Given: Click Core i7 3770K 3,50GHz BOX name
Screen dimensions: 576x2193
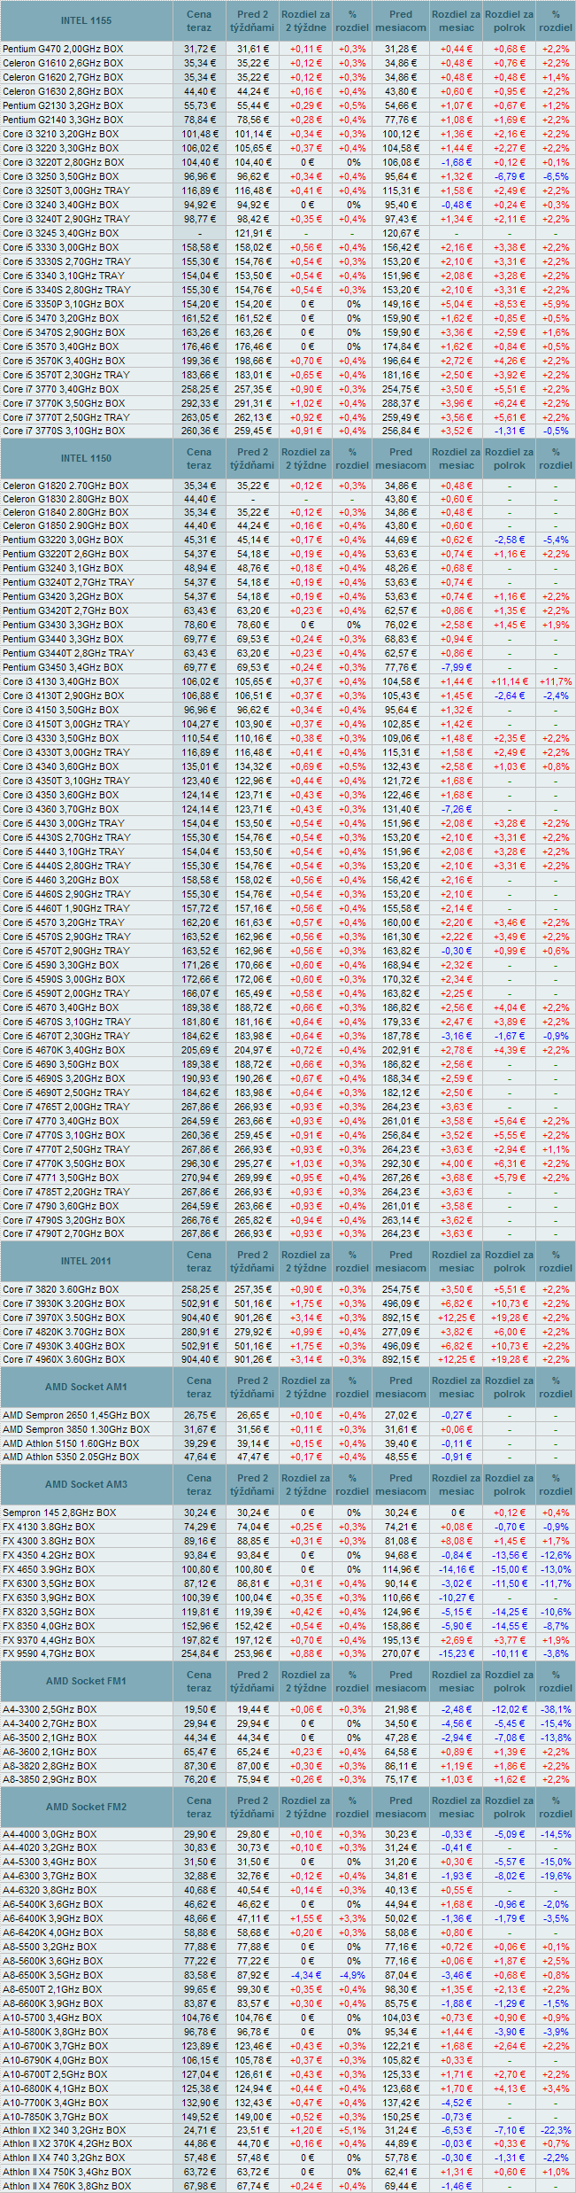Looking at the screenshot, I should [x=64, y=403].
